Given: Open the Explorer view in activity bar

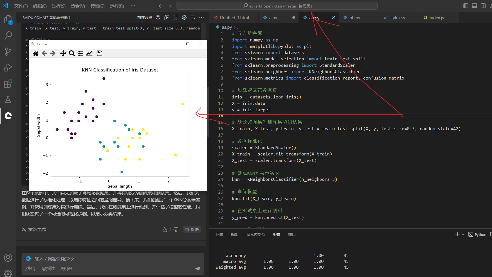Looking at the screenshot, I should pyautogui.click(x=8, y=19).
